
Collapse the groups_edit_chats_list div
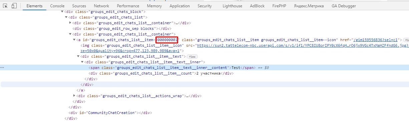(x=66, y=17)
